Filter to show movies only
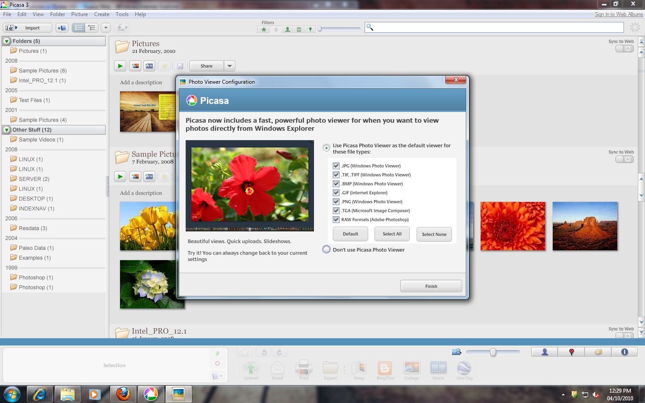 299,30
